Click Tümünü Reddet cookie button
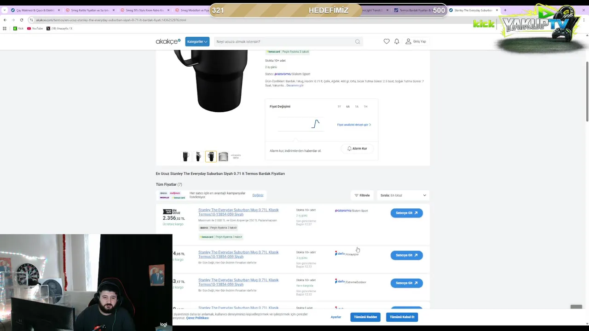Viewport: 589px width, 331px height. coord(365,317)
